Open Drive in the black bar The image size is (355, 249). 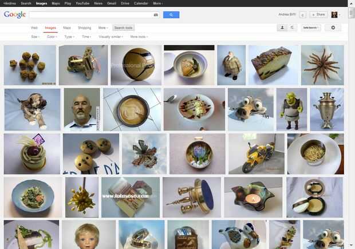[125, 3]
